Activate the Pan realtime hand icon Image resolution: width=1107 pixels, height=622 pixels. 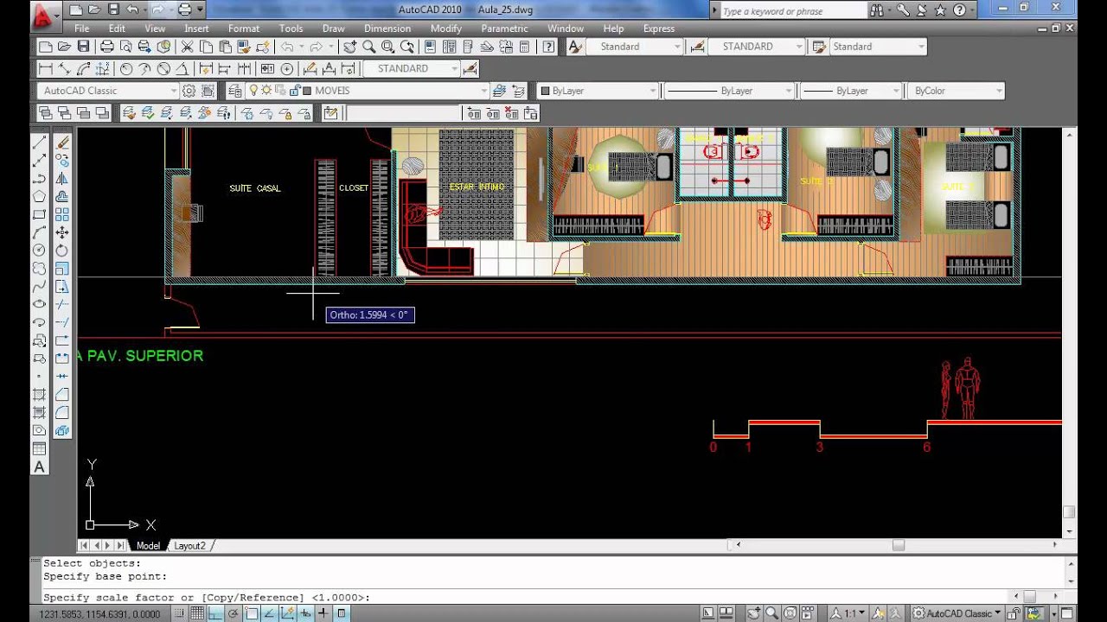349,47
